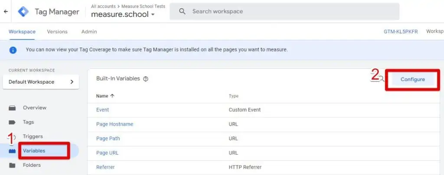This screenshot has height=175, width=444.
Task: Click the Tag Manager diamond logo
Action: pyautogui.click(x=23, y=12)
